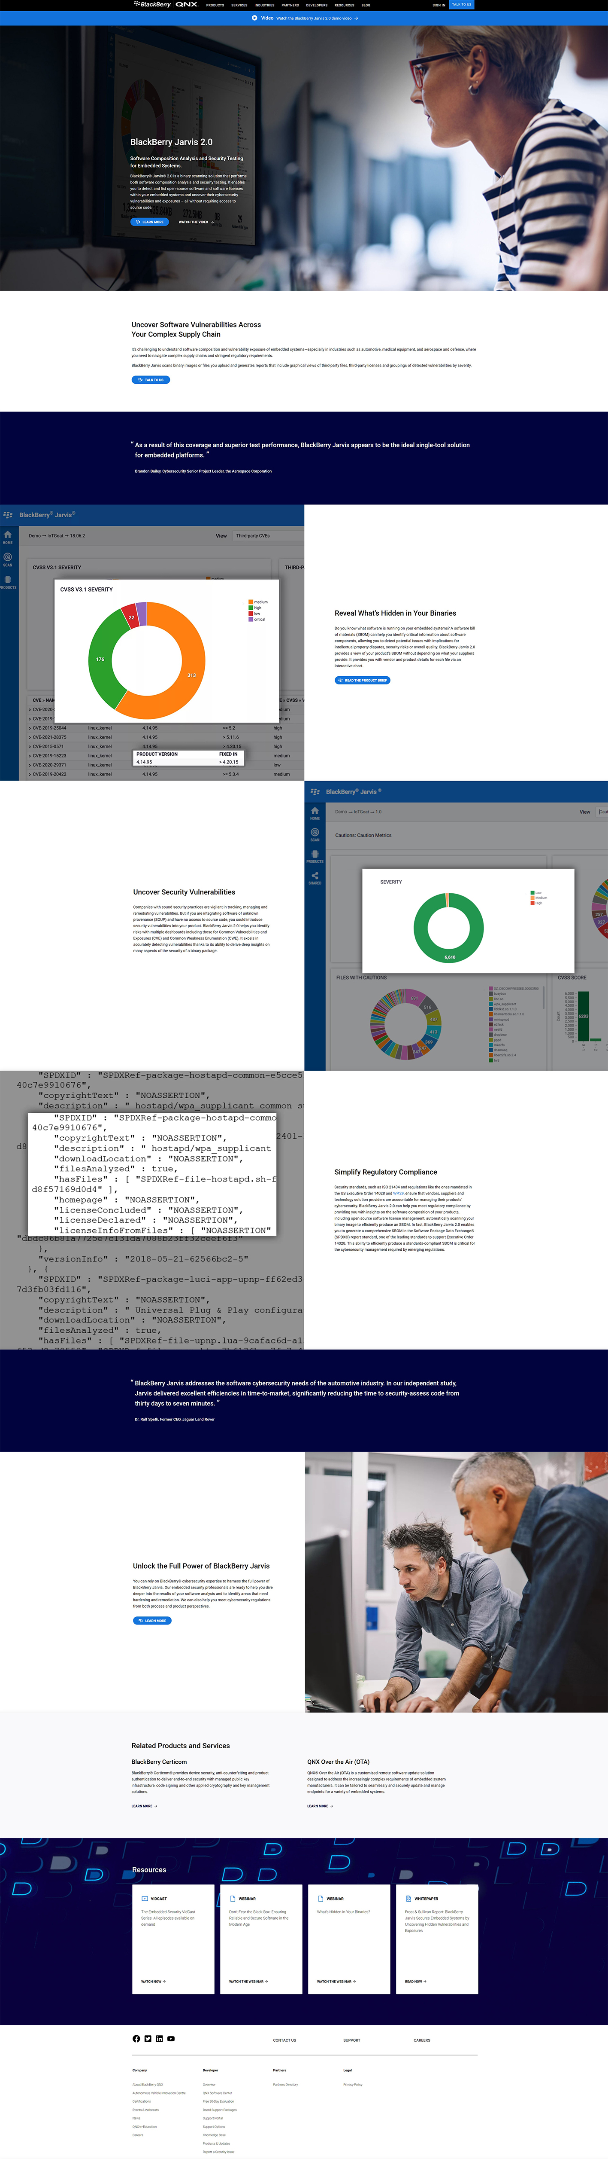Click the Whitepaper card icon

tap(408, 1898)
